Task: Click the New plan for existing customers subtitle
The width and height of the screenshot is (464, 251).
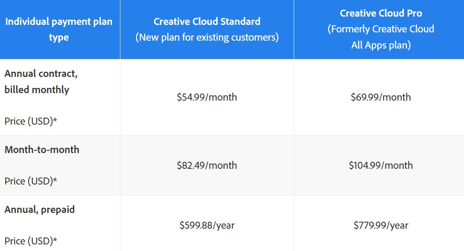Action: [207, 38]
